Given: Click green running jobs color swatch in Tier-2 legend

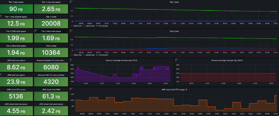Looking at the screenshot, I should (x=94, y=55).
